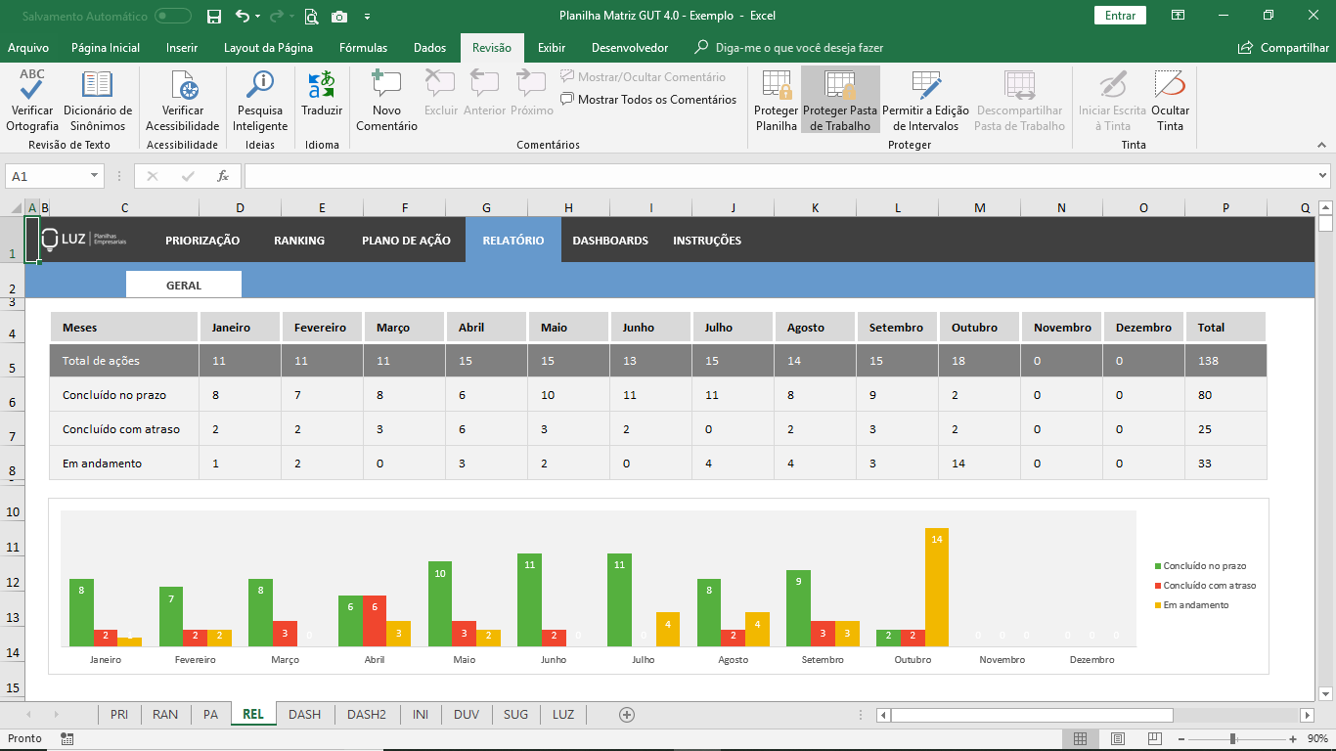Expand the formula bar
The width and height of the screenshot is (1336, 751).
click(x=1322, y=176)
